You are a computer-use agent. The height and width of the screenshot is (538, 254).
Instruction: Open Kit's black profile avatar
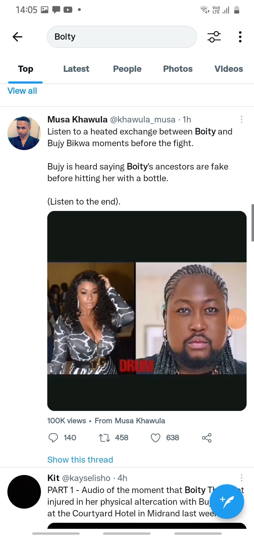(24, 492)
